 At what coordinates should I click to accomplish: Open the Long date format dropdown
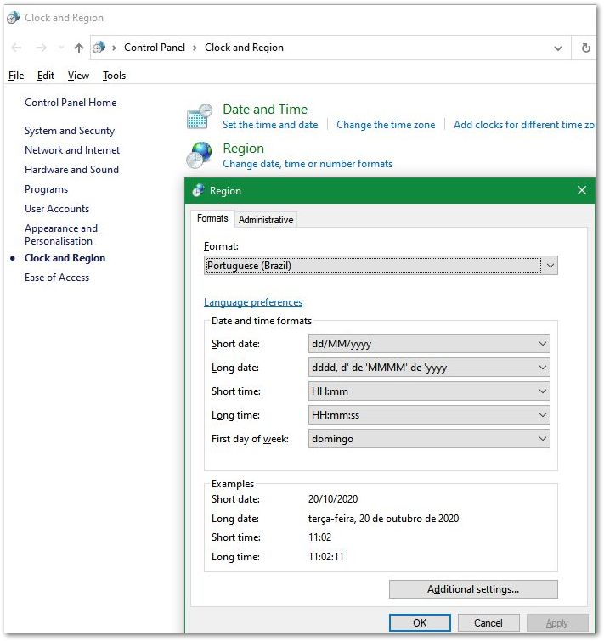[429, 368]
